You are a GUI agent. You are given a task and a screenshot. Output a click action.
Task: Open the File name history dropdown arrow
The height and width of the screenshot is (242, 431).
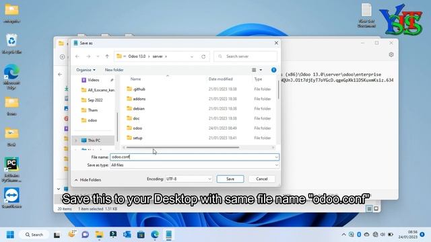click(277, 157)
